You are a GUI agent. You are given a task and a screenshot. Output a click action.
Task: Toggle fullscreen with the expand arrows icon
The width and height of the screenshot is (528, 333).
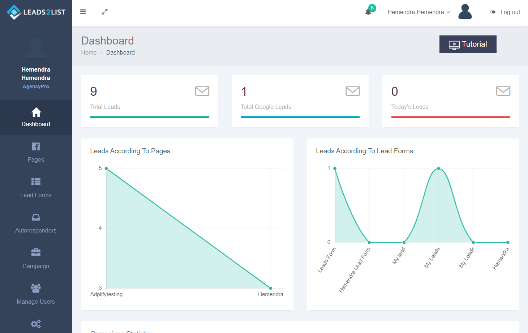click(104, 12)
